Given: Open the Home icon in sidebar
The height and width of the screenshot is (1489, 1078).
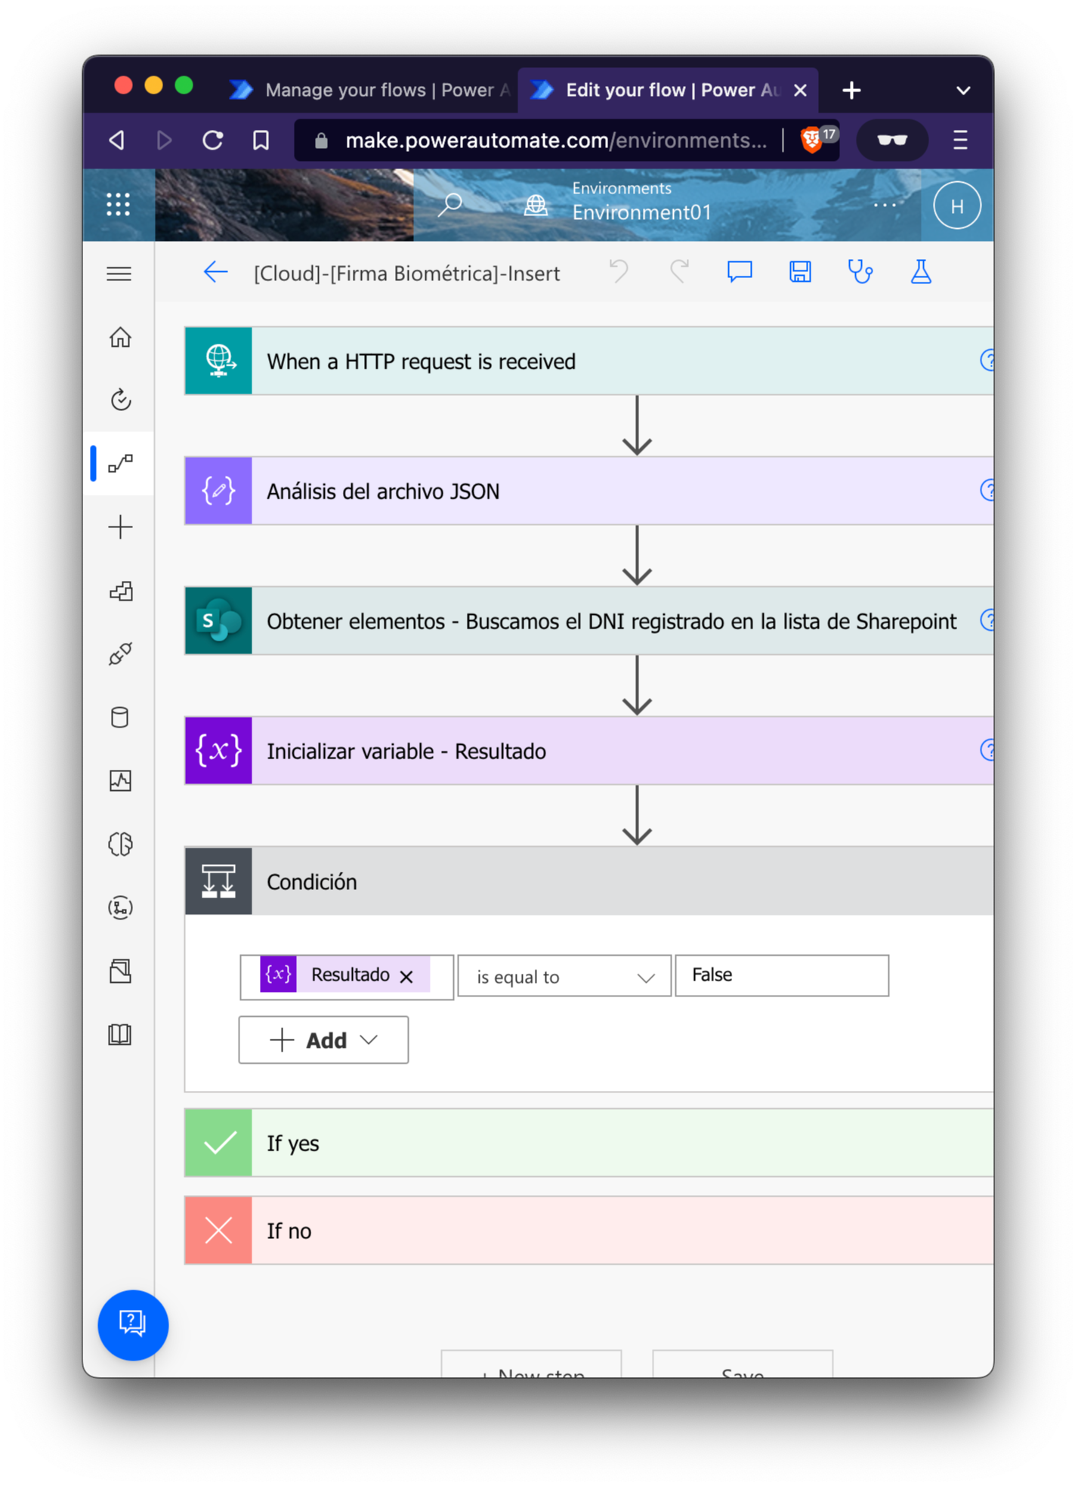Looking at the screenshot, I should (x=120, y=338).
